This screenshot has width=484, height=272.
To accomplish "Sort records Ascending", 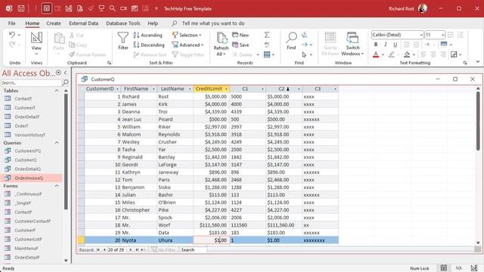I will tap(148, 36).
